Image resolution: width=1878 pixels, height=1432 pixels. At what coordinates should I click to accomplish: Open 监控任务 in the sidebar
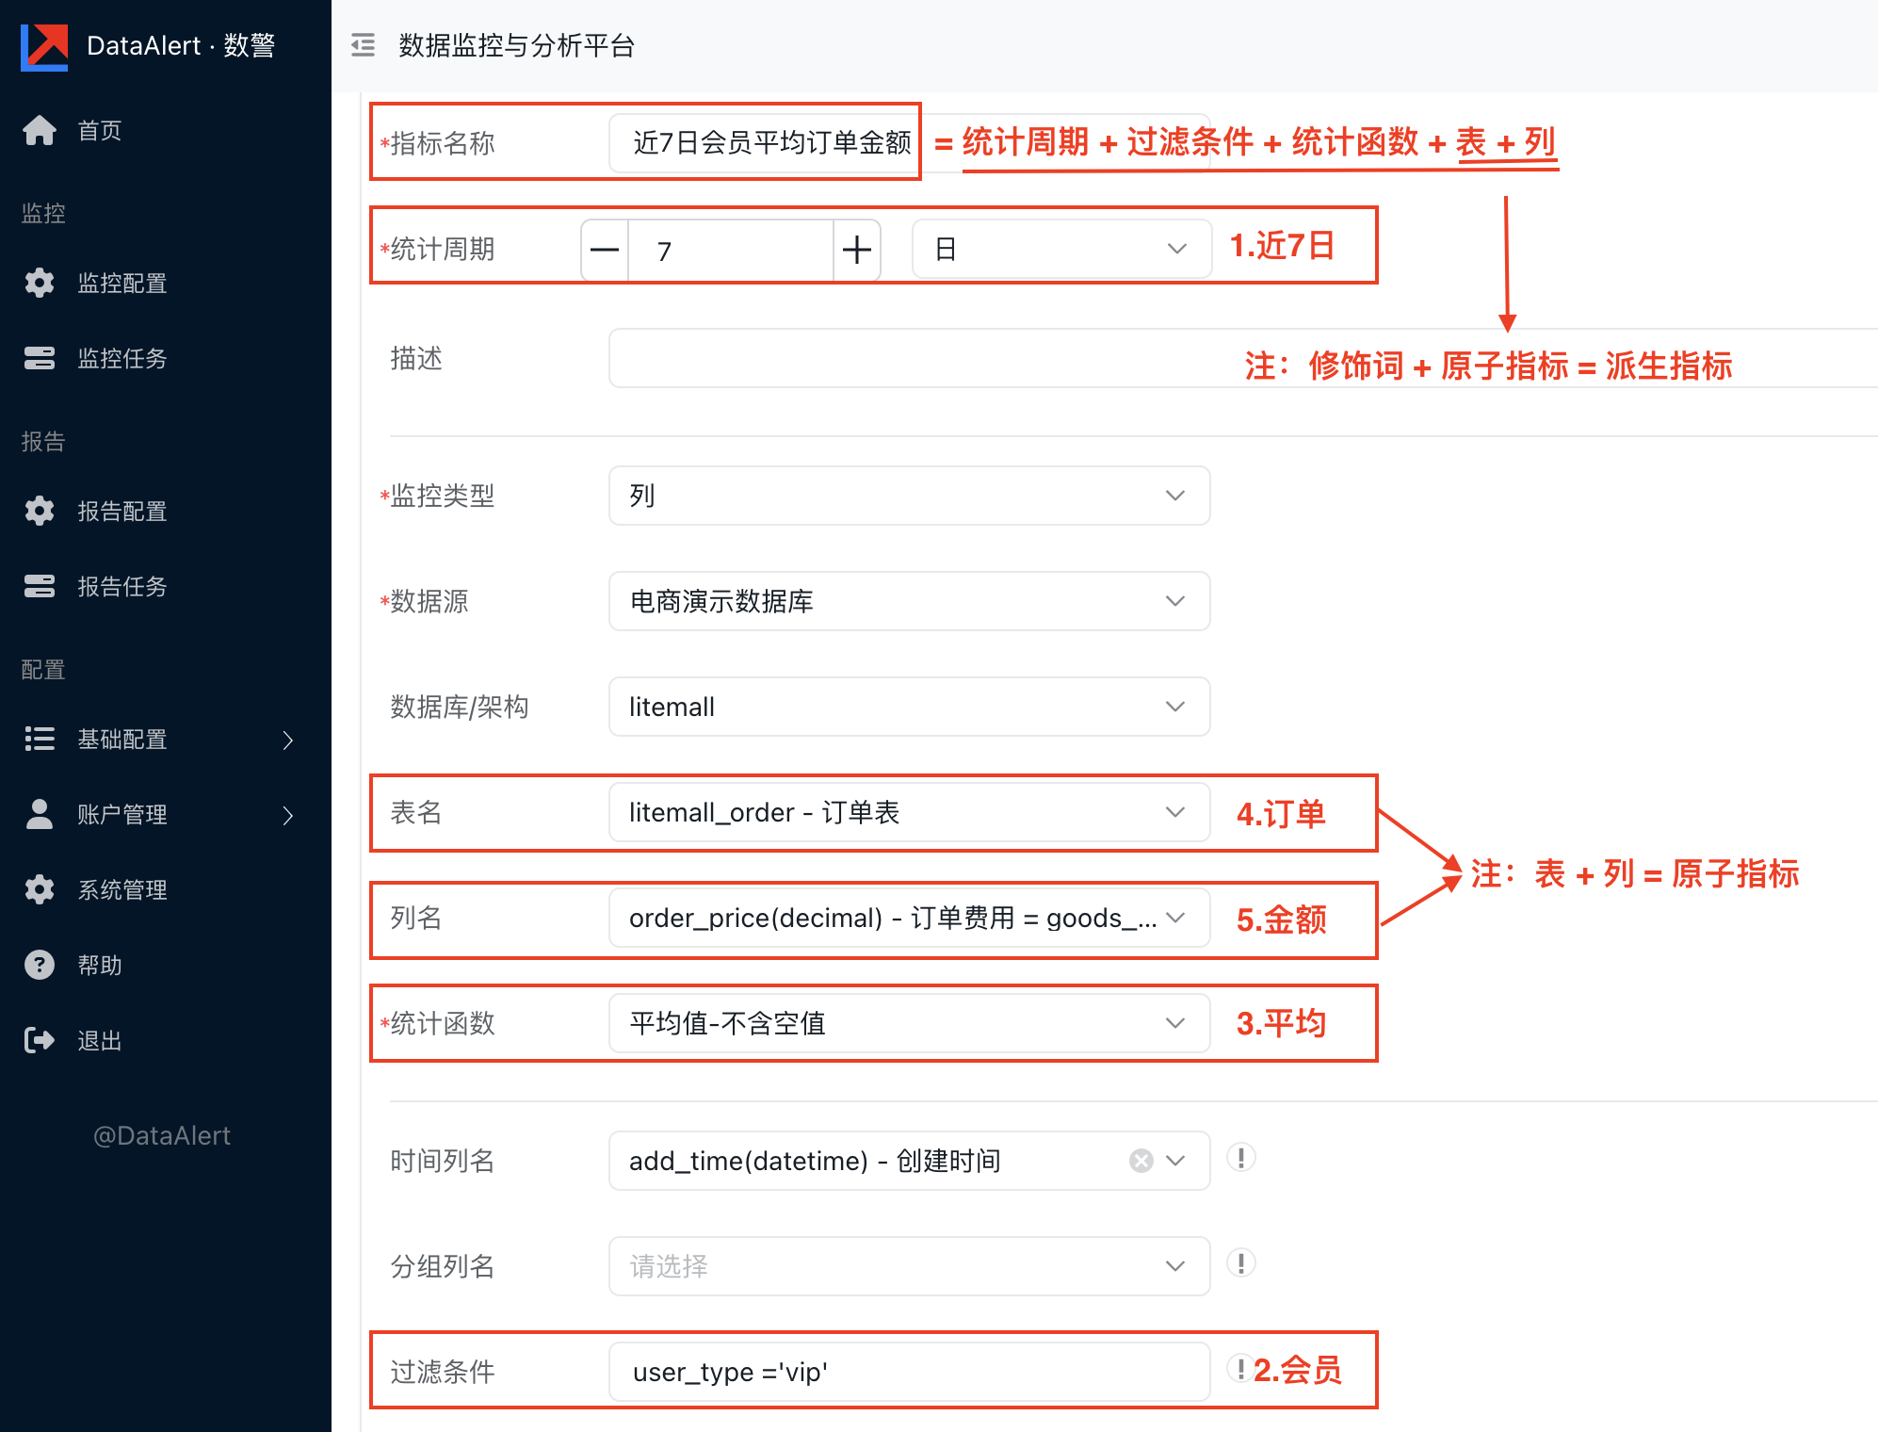pyautogui.click(x=122, y=358)
